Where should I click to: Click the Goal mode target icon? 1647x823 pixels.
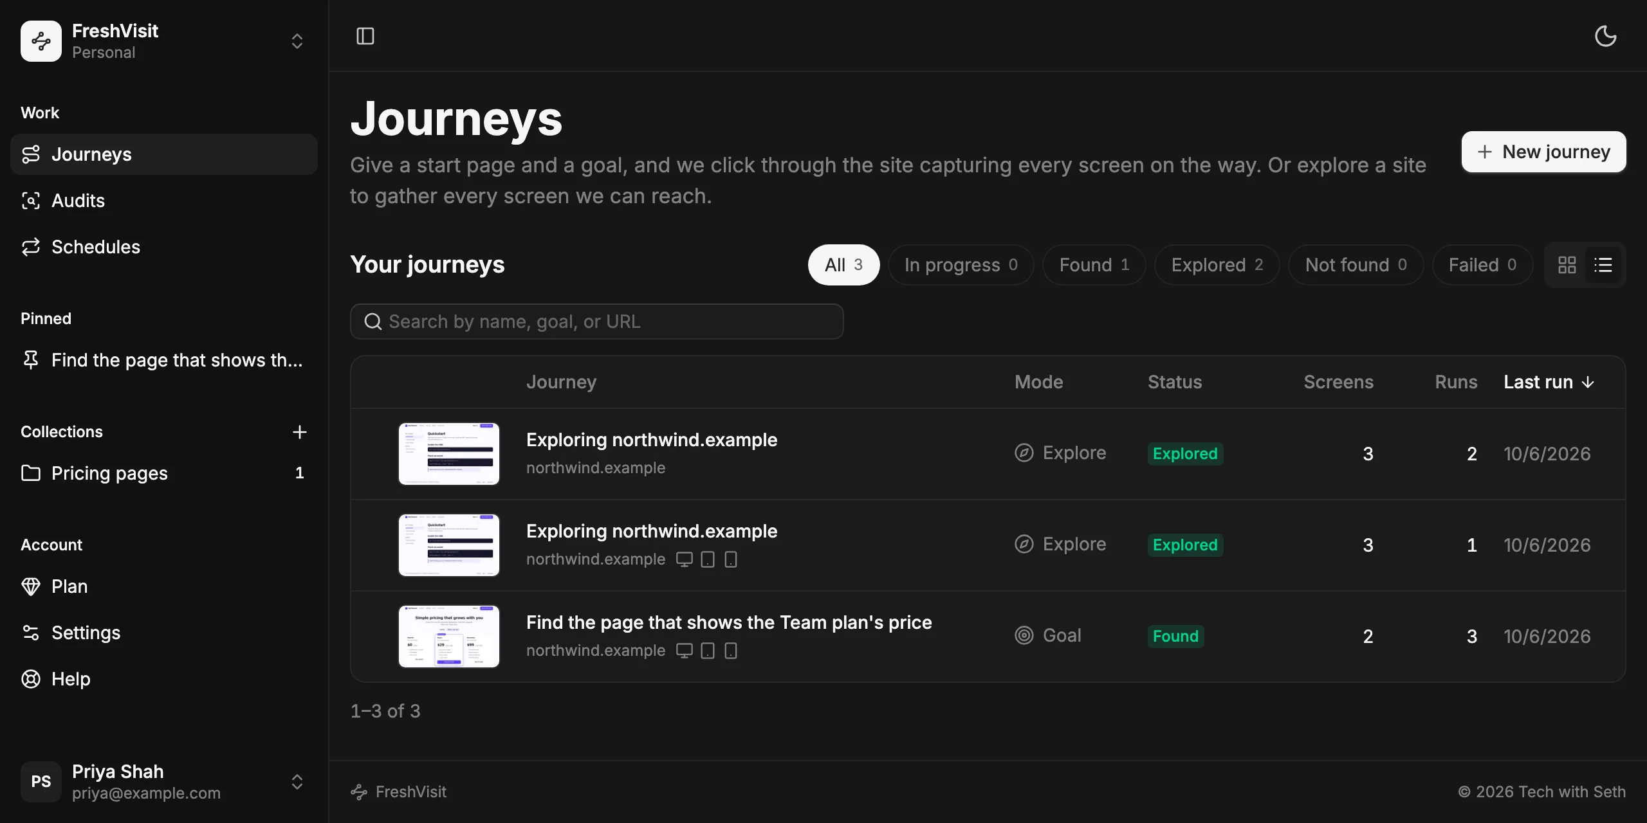click(x=1024, y=635)
